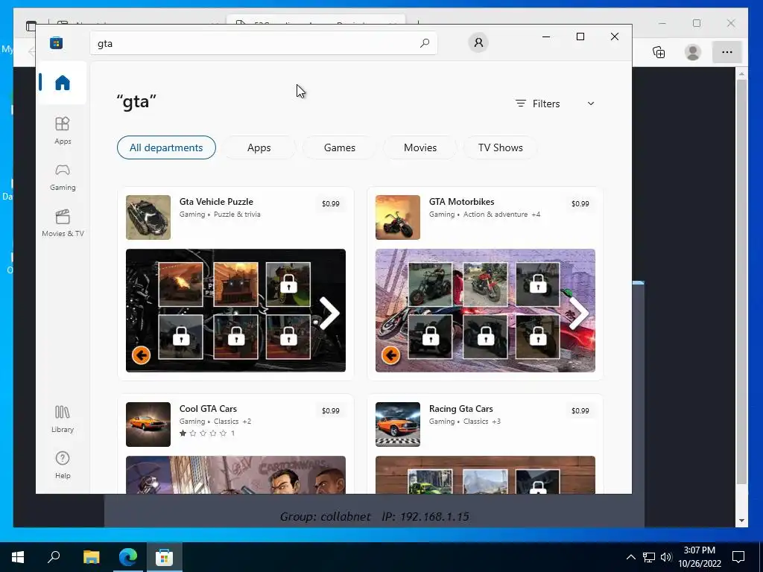Open the taskbar clock and date
Image resolution: width=763 pixels, height=572 pixels.
click(699, 557)
